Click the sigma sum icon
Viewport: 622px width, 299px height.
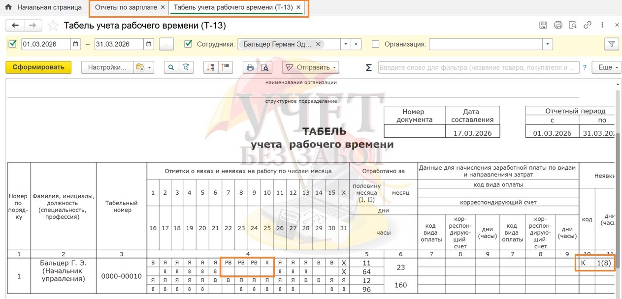coord(368,67)
